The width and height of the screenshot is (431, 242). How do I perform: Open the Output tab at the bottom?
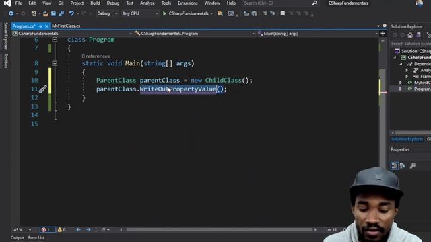pos(18,237)
